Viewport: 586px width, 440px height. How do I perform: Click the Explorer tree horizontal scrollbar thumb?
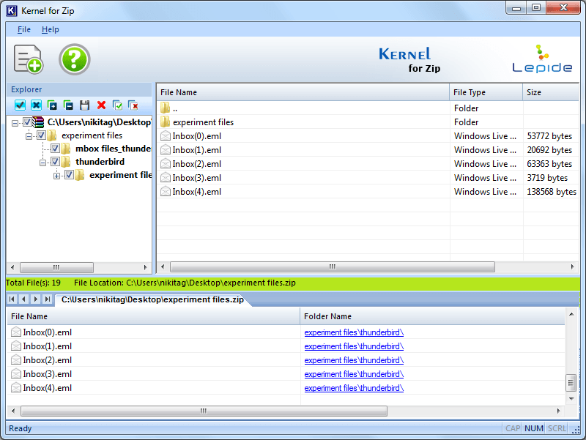pos(56,267)
